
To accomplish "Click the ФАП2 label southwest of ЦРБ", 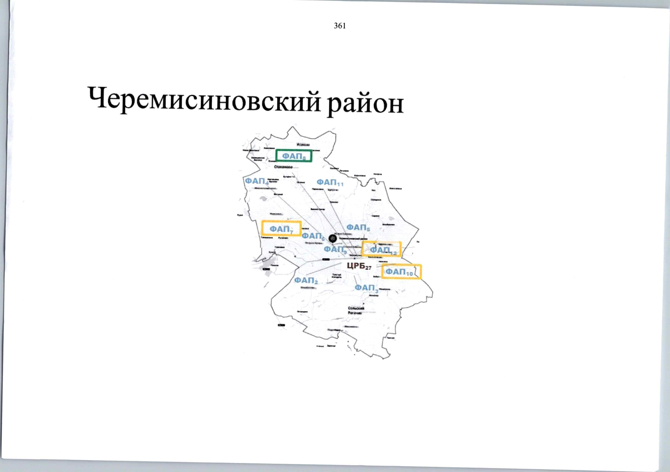I will 306,281.
